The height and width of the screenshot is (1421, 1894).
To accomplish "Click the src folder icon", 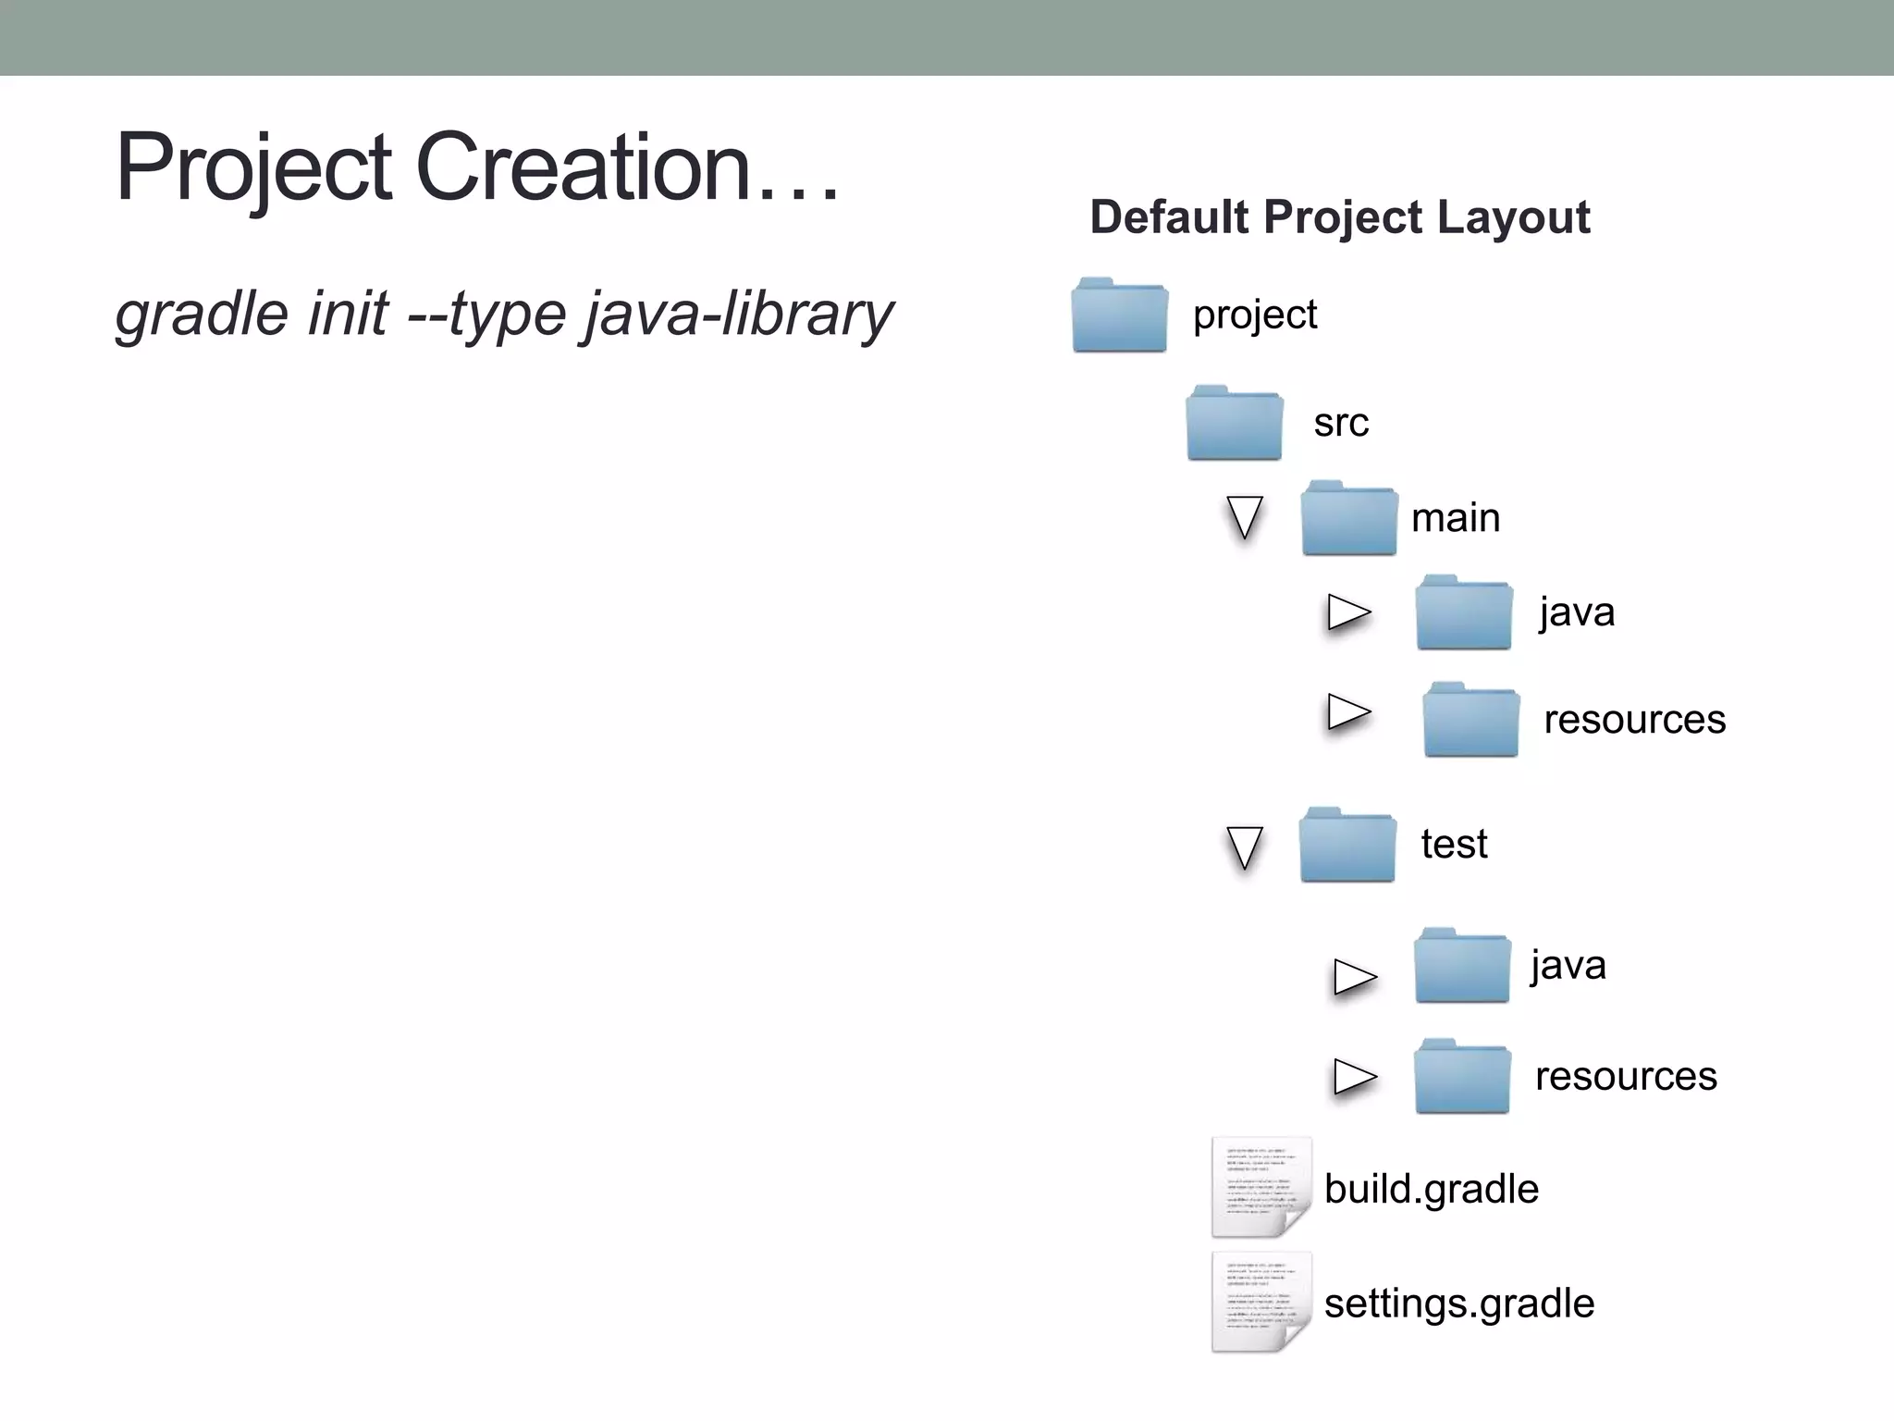I will [1235, 423].
